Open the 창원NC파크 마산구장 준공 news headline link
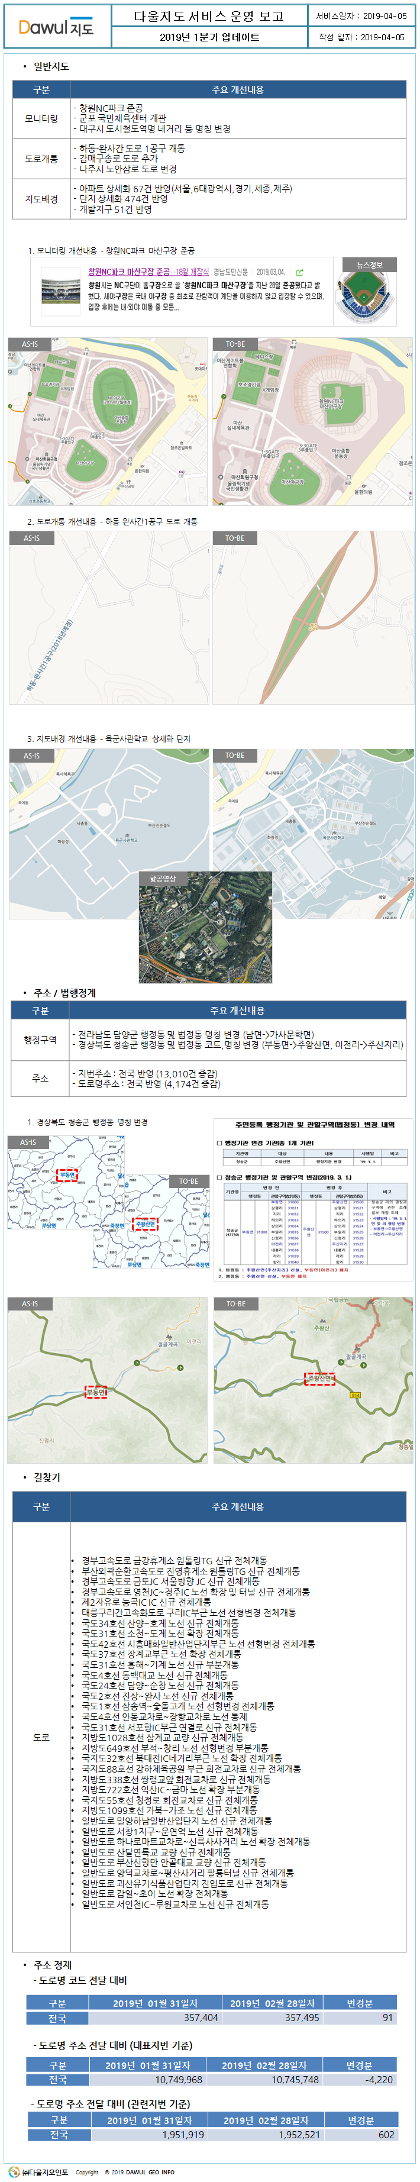The width and height of the screenshot is (420, 2182). coord(149,273)
